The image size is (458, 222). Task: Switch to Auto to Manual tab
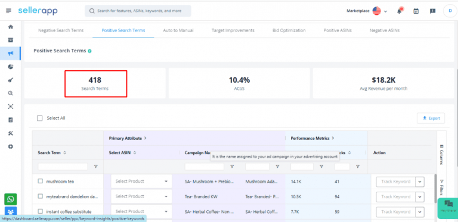click(178, 30)
